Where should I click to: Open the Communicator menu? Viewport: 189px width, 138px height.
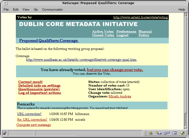pos(52,10)
